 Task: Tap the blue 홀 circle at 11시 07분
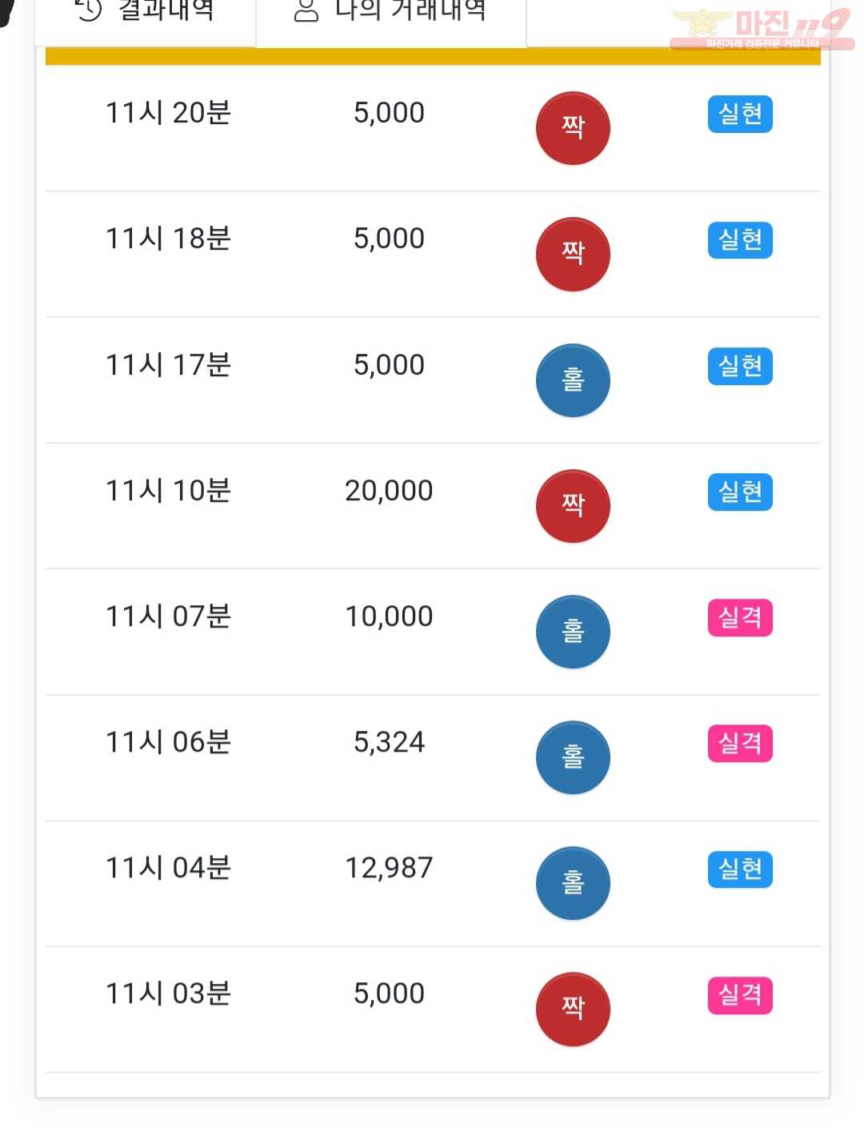(x=573, y=632)
